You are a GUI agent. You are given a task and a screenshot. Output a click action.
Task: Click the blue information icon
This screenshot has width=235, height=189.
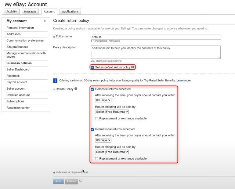tap(55, 81)
